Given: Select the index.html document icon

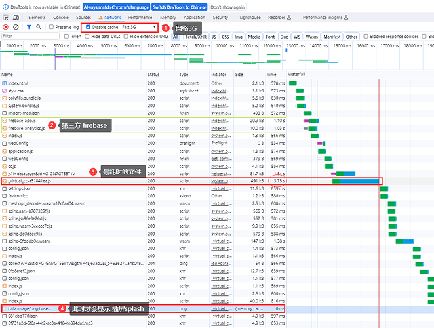Looking at the screenshot, I should click(x=4, y=83).
